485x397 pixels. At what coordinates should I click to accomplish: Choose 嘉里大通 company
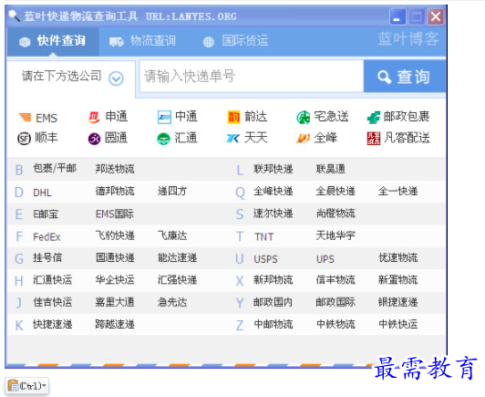tap(115, 302)
